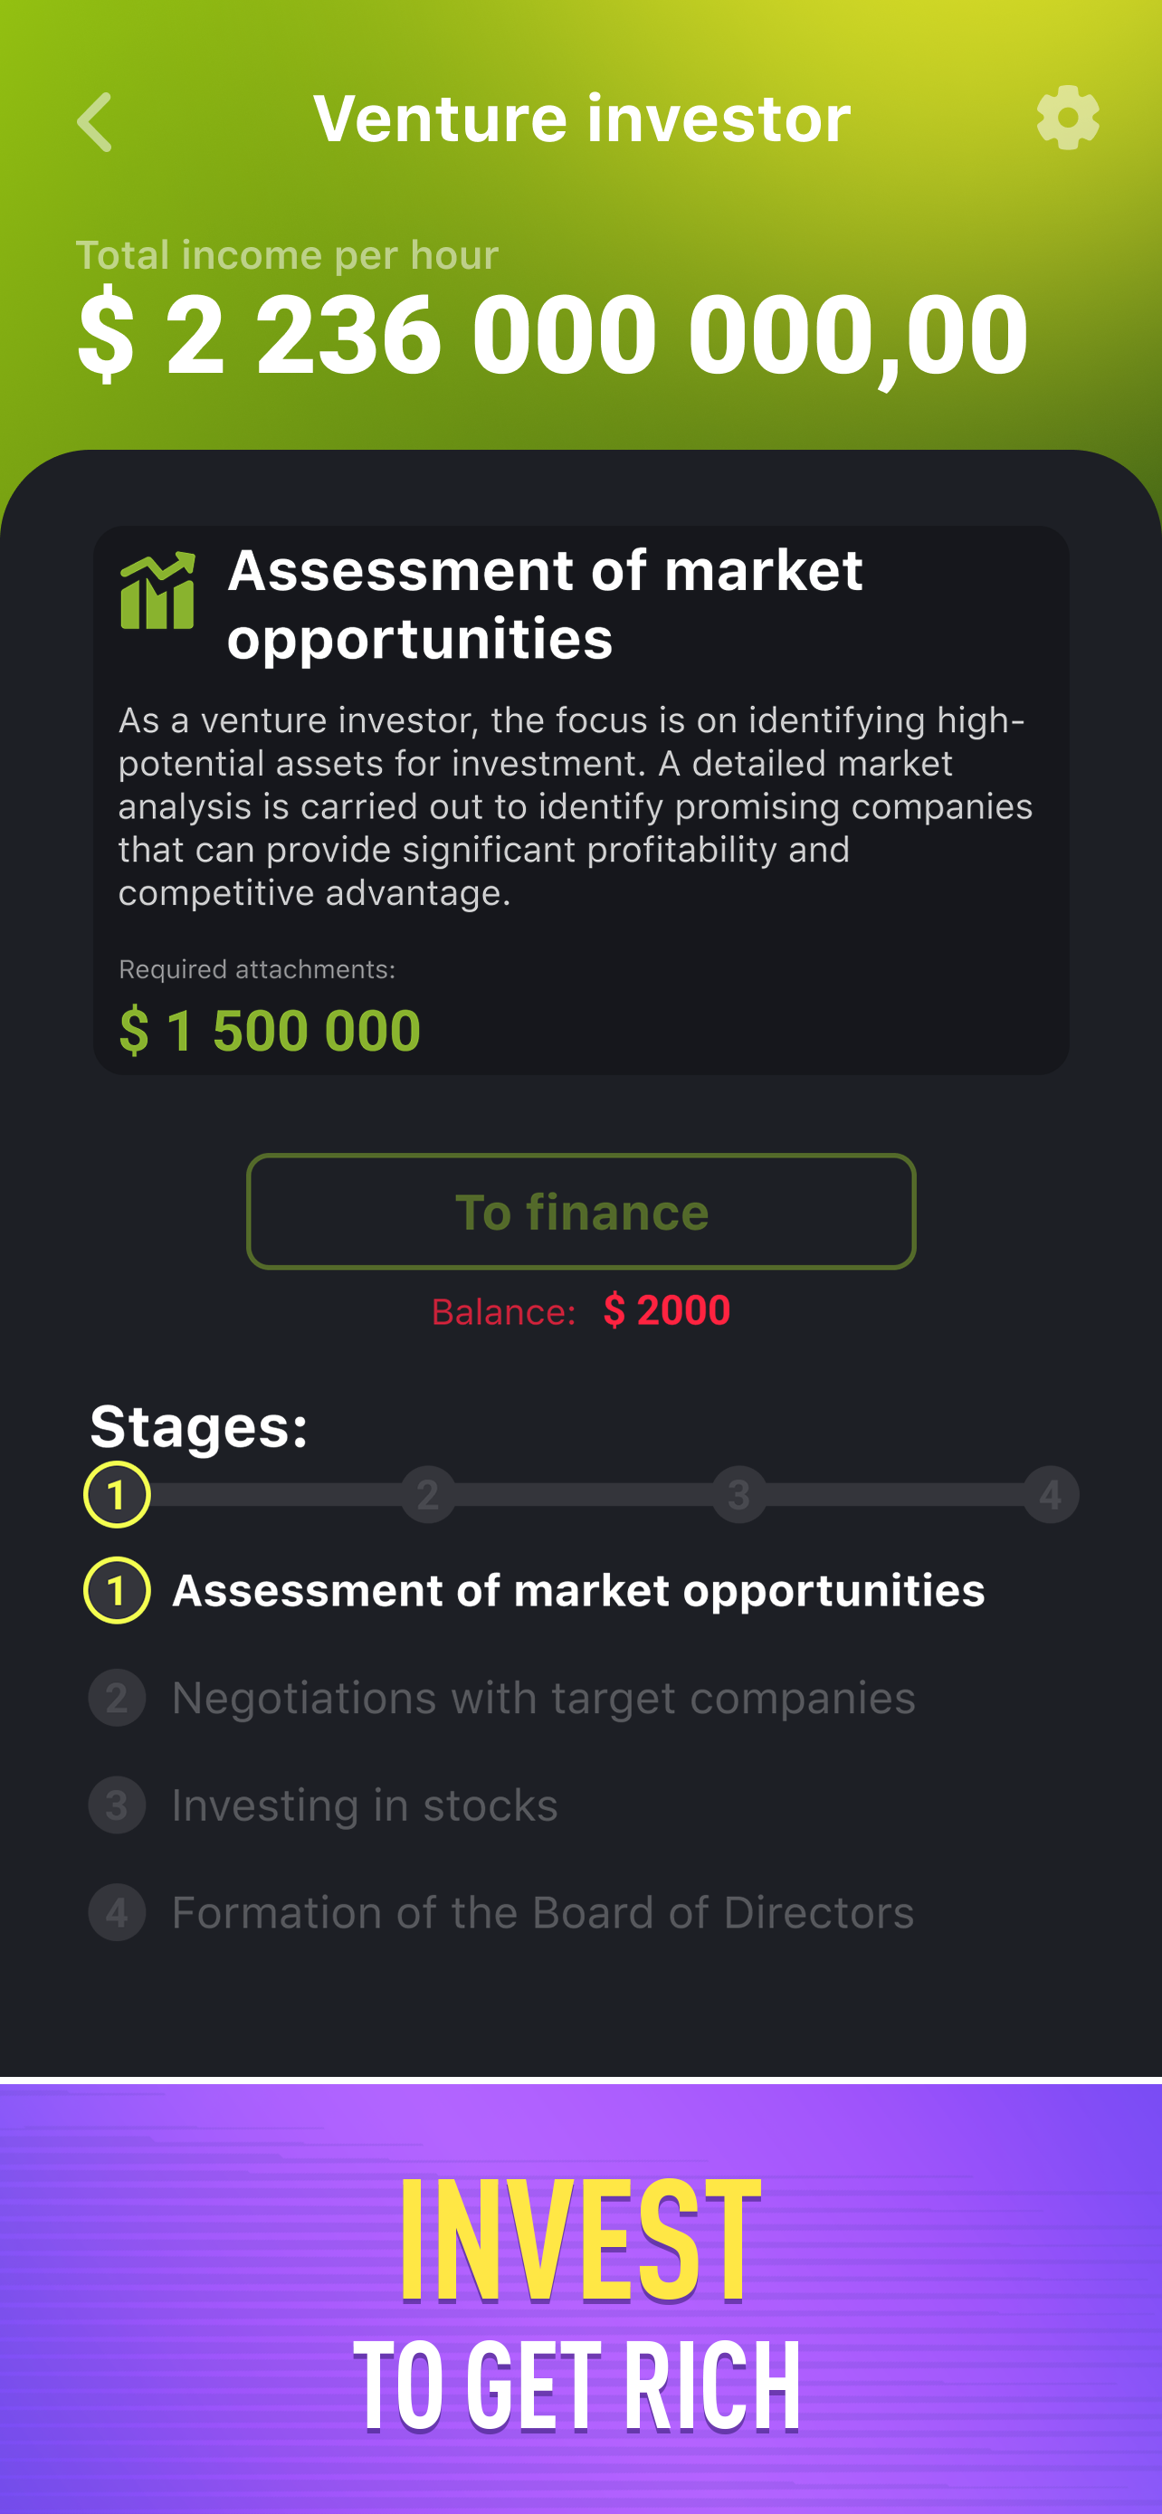Click the $ 2000 balance amount

pos(666,1310)
